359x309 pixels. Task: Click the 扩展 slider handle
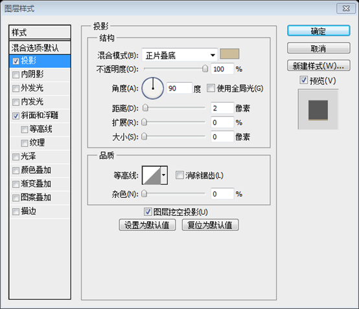tap(145, 122)
